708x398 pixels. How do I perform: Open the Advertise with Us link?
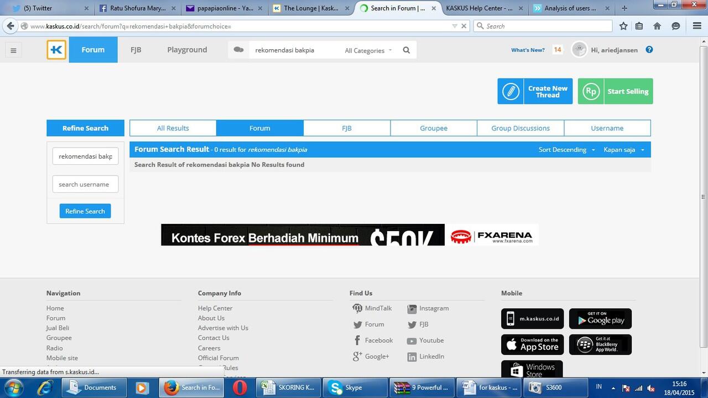[223, 328]
